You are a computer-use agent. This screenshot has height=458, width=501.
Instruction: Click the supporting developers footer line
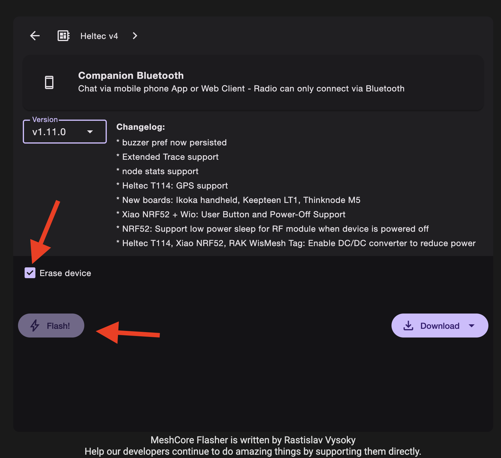[253, 451]
